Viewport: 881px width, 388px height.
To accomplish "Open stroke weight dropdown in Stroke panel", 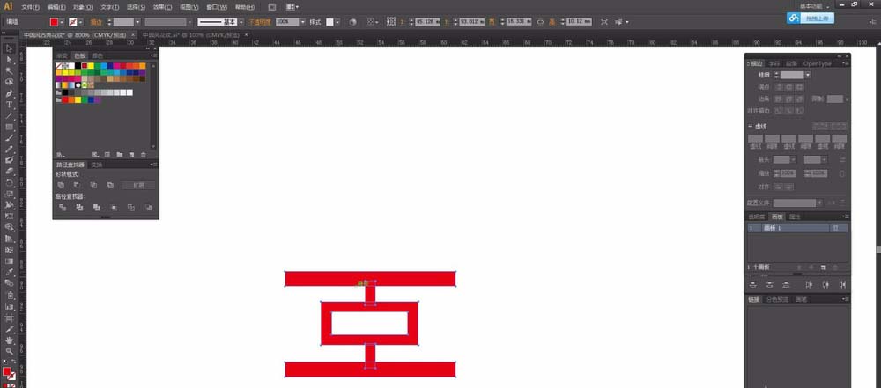I will click(x=807, y=75).
